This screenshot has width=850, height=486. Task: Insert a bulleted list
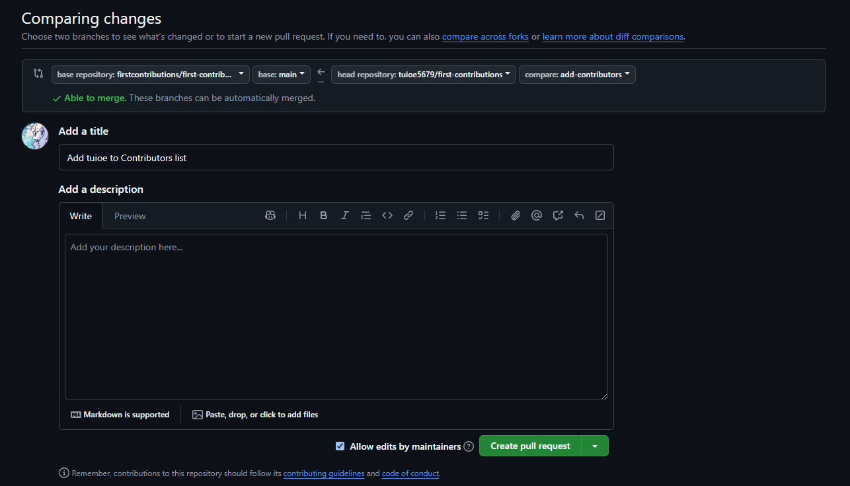click(x=462, y=215)
